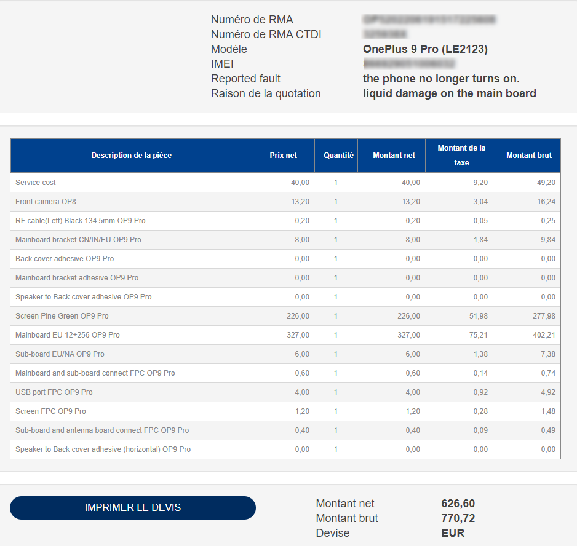Select 'Mainboard EU 12+256 OP9 Pro' row label
Image resolution: width=577 pixels, height=546 pixels.
[x=68, y=335]
